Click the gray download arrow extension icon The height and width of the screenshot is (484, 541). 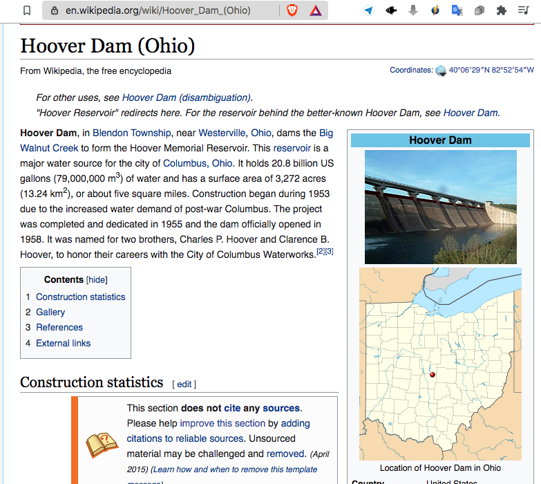413,10
